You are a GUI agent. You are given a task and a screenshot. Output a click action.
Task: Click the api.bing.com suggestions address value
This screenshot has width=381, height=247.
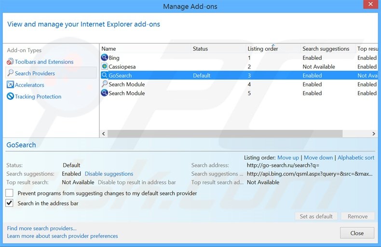[310, 174]
